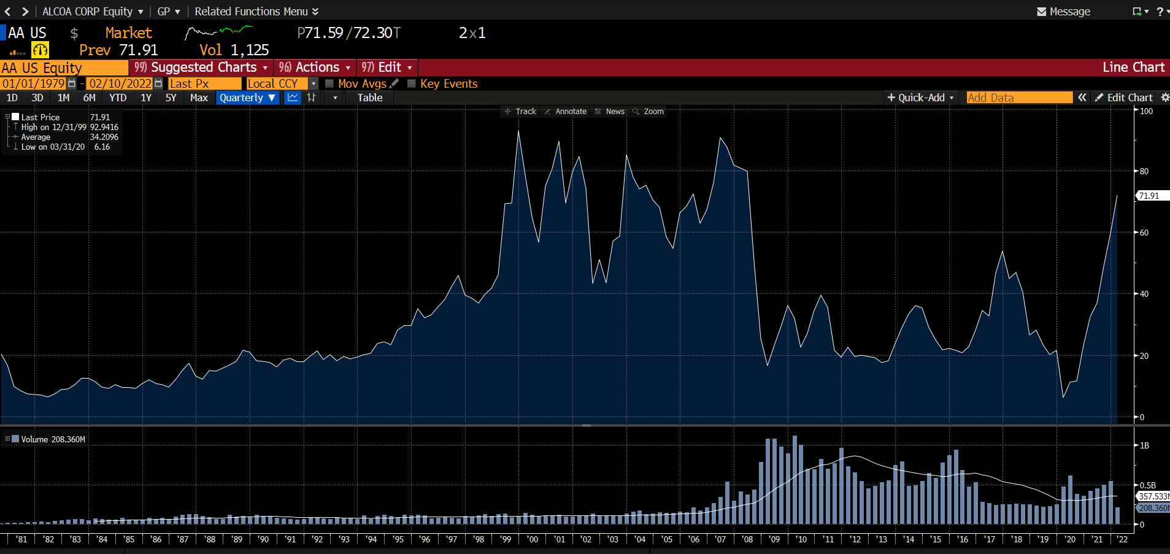Open the end date calendar picker
The width and height of the screenshot is (1170, 554).
[158, 83]
